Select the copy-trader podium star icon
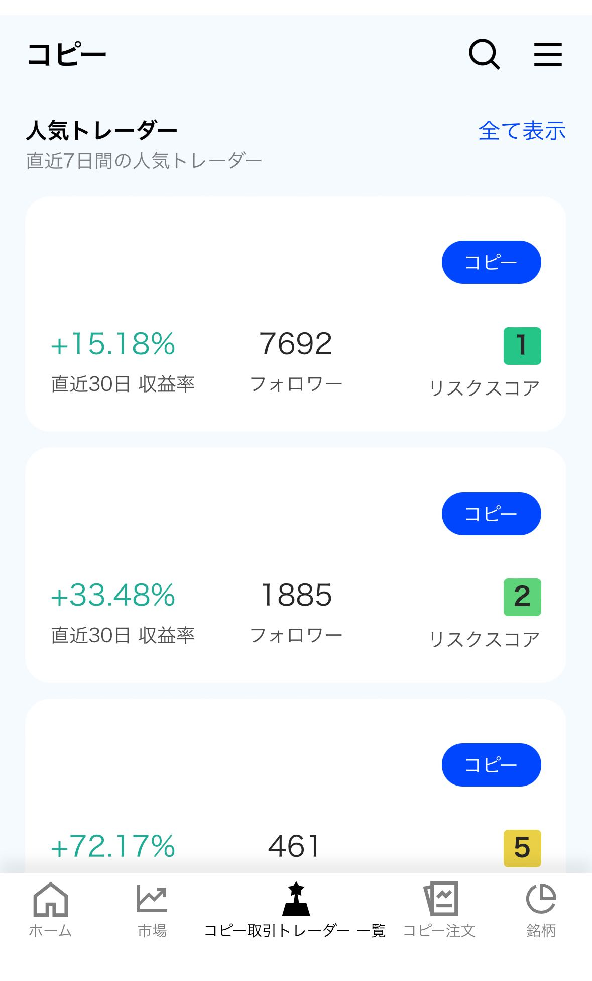 tap(296, 899)
